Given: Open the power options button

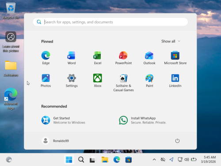Looking at the screenshot, I should pyautogui.click(x=177, y=141).
